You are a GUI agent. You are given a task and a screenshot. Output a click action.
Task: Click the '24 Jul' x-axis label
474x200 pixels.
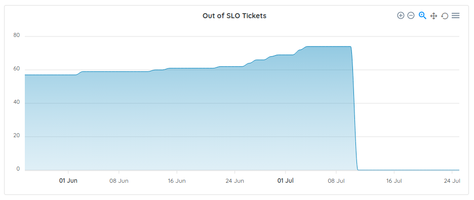452,181
